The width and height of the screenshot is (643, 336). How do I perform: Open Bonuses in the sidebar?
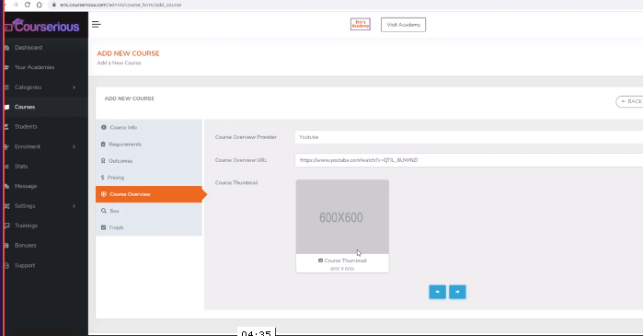tap(26, 246)
